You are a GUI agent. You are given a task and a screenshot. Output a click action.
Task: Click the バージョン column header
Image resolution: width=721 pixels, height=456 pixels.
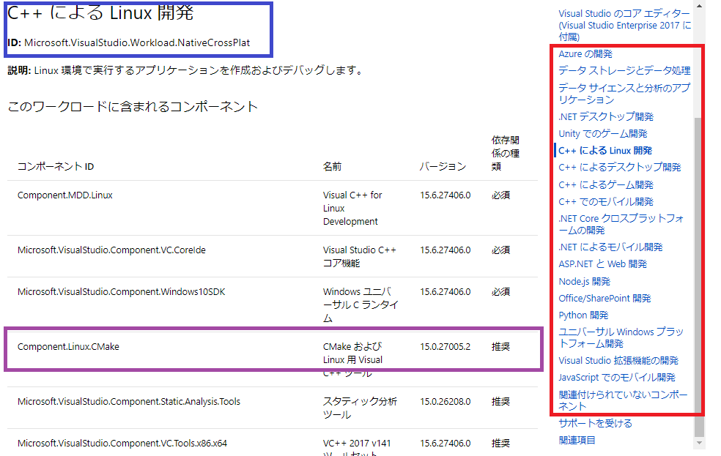tap(443, 166)
